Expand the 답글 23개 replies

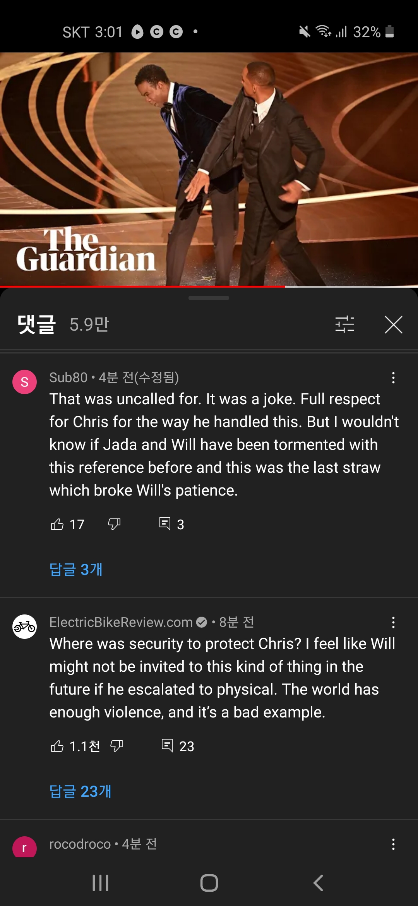(81, 791)
